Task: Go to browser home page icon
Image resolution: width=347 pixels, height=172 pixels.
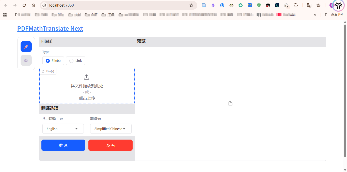Action: click(x=33, y=5)
